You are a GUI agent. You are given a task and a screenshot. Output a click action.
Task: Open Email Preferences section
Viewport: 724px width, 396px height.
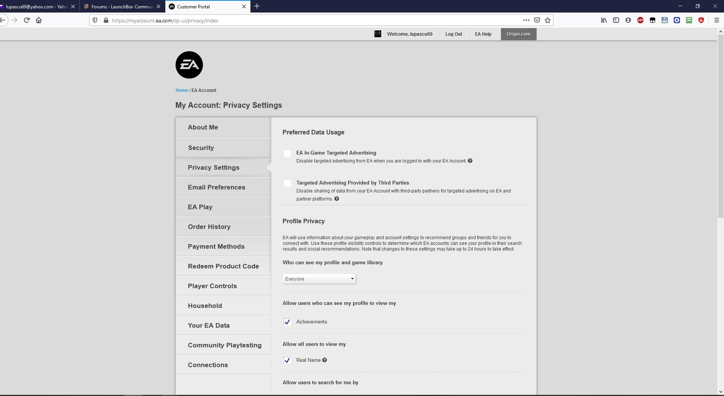[223, 187]
